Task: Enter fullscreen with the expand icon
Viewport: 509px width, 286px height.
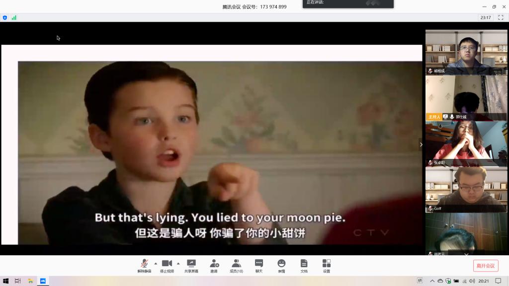Action: [x=501, y=17]
